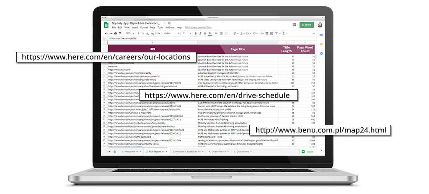429x194 pixels.
Task: Open Calibri font dropdown
Action: (x=171, y=34)
